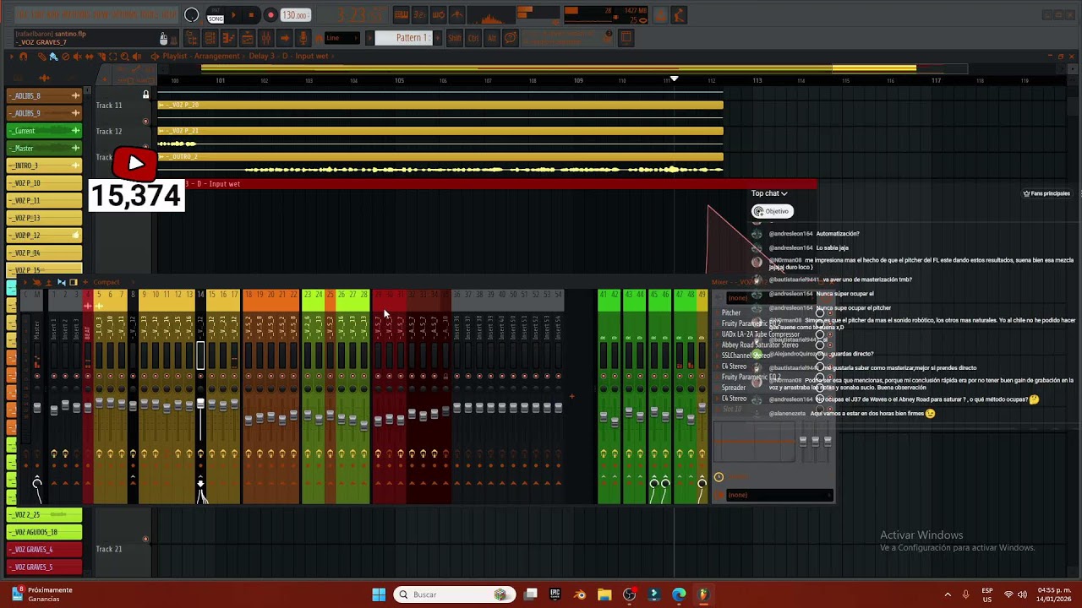Open the SSLChannel Stereo effect slot
Viewport: 1082px width, 608px height.
[x=746, y=356]
